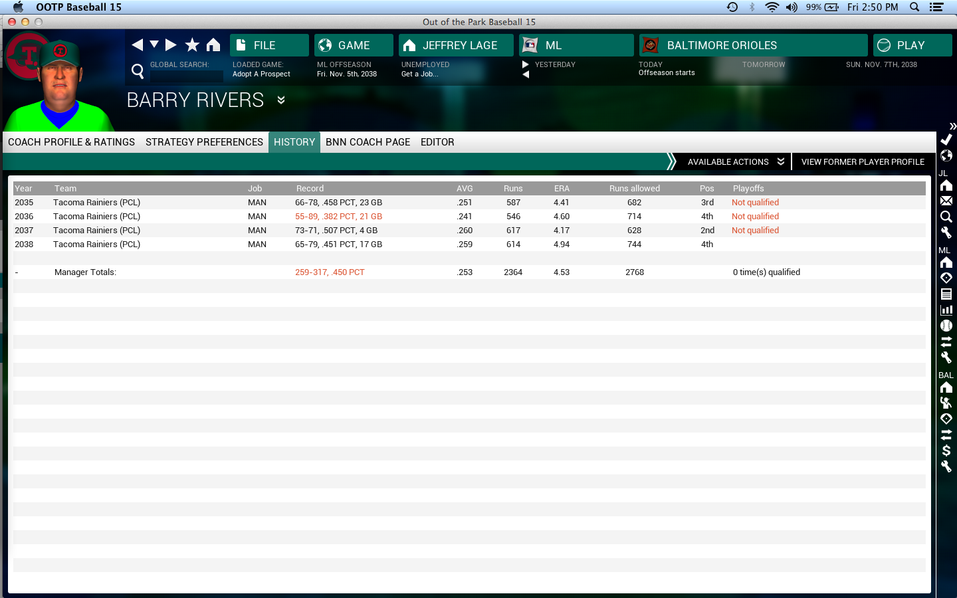Click the Global Search input field

(x=186, y=76)
